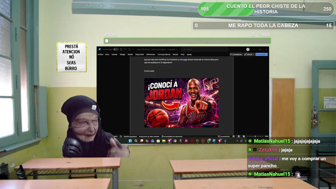This screenshot has width=336, height=189.
Task: Switch to the Disposición tab
Action: [140, 54]
